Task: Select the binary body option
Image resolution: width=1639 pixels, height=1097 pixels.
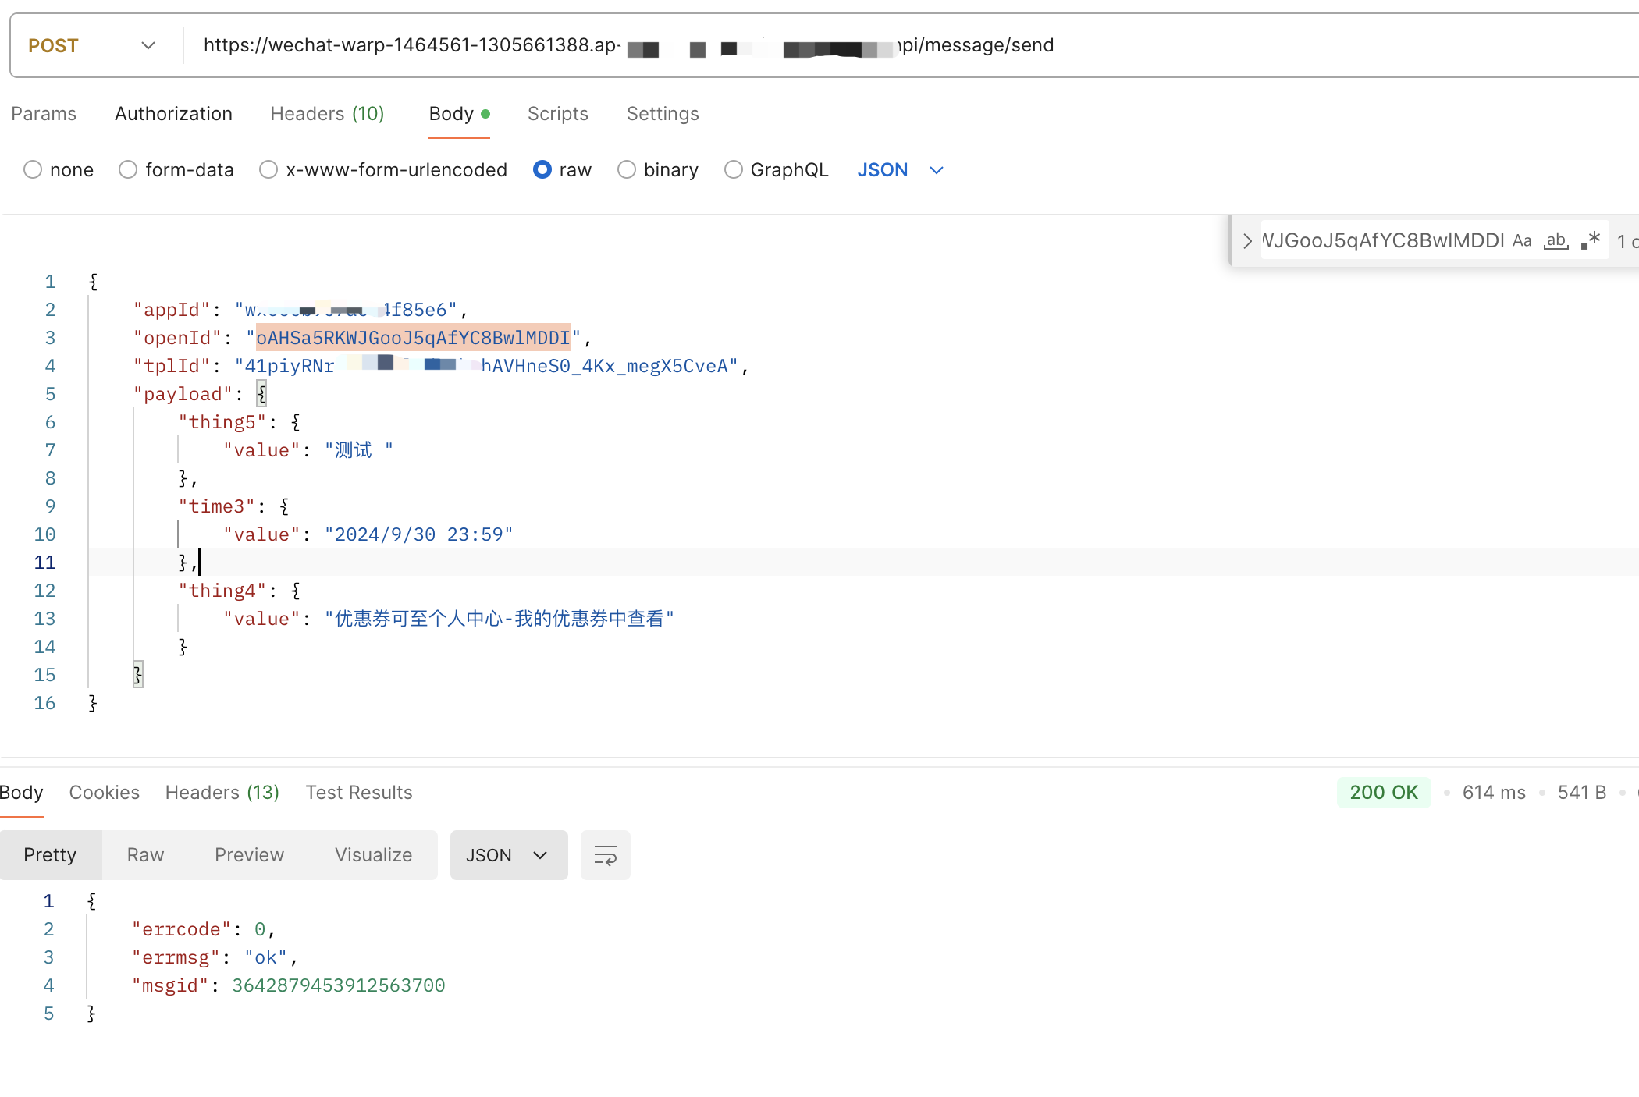Action: point(626,169)
